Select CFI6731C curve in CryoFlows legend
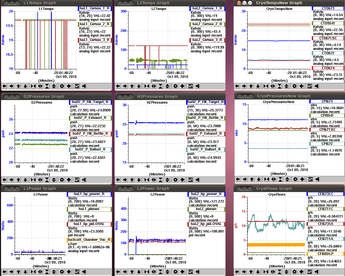This screenshot has width=345, height=276. [326, 194]
